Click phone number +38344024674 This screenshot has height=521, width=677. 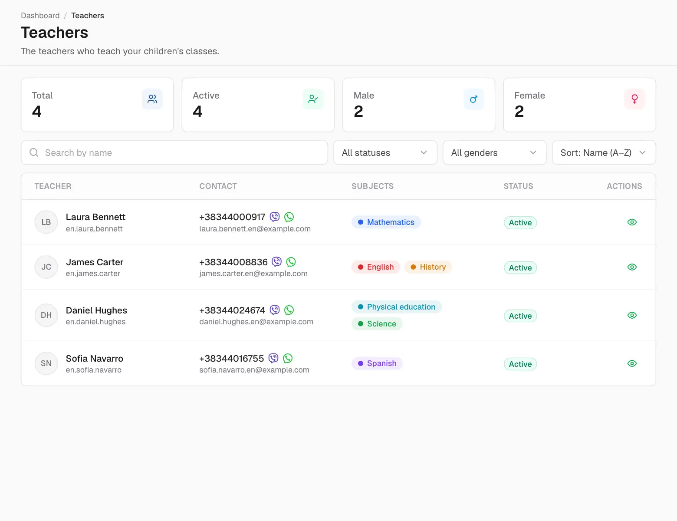point(232,310)
